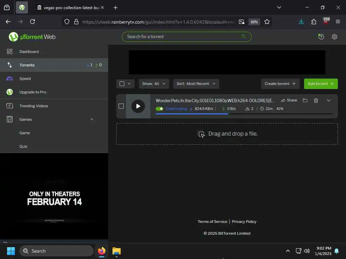Click the Firefox taskbar icon
Viewport: 346px width, 259px height.
[x=101, y=251]
